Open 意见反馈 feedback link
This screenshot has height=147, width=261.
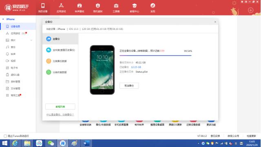coord(215,136)
